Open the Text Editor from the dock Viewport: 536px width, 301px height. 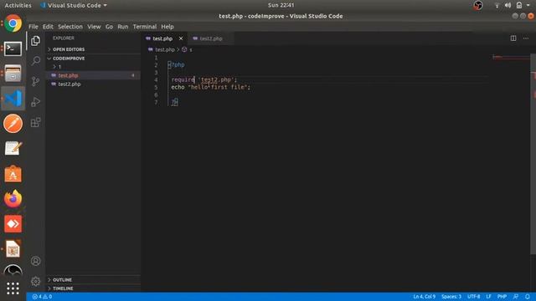13,149
